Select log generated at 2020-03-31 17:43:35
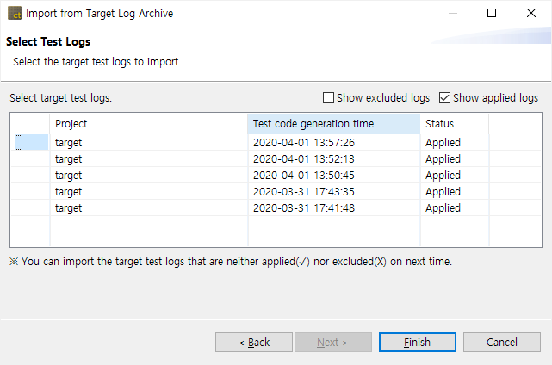Image resolution: width=552 pixels, height=365 pixels. tap(304, 192)
